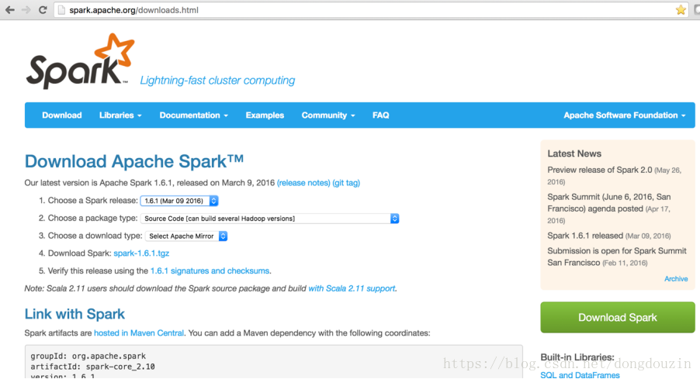Screen dimensions: 700x379
Task: Download spark-1.6.1.tgz link
Action: (x=141, y=253)
